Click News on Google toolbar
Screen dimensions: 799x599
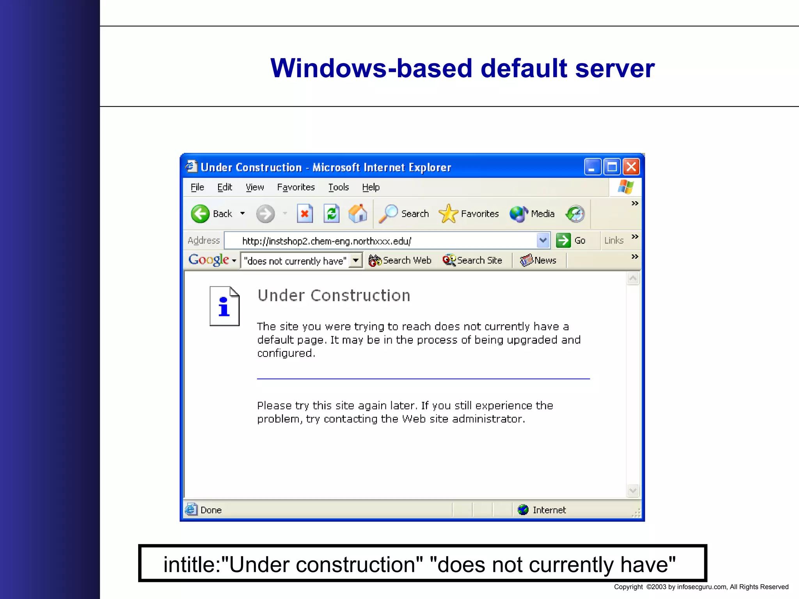(x=538, y=260)
